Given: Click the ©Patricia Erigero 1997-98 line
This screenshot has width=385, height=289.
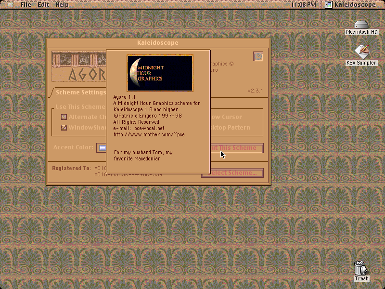Looking at the screenshot, I should point(148,116).
